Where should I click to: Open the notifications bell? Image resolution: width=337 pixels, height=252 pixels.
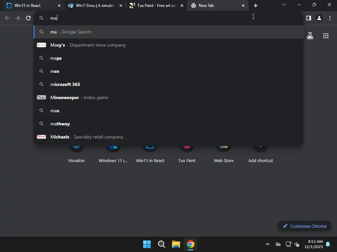[x=328, y=244]
